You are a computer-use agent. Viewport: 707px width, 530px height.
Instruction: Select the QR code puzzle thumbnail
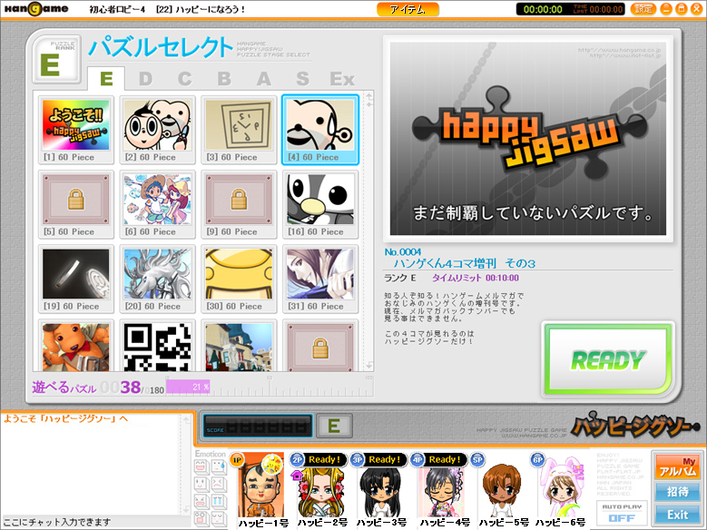(157, 346)
